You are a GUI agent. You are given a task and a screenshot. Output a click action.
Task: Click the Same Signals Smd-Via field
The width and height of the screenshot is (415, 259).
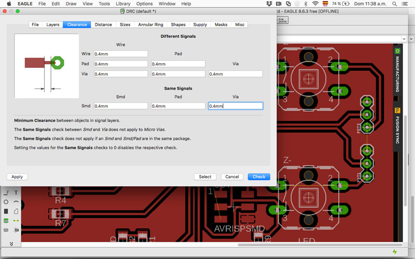[x=236, y=106]
